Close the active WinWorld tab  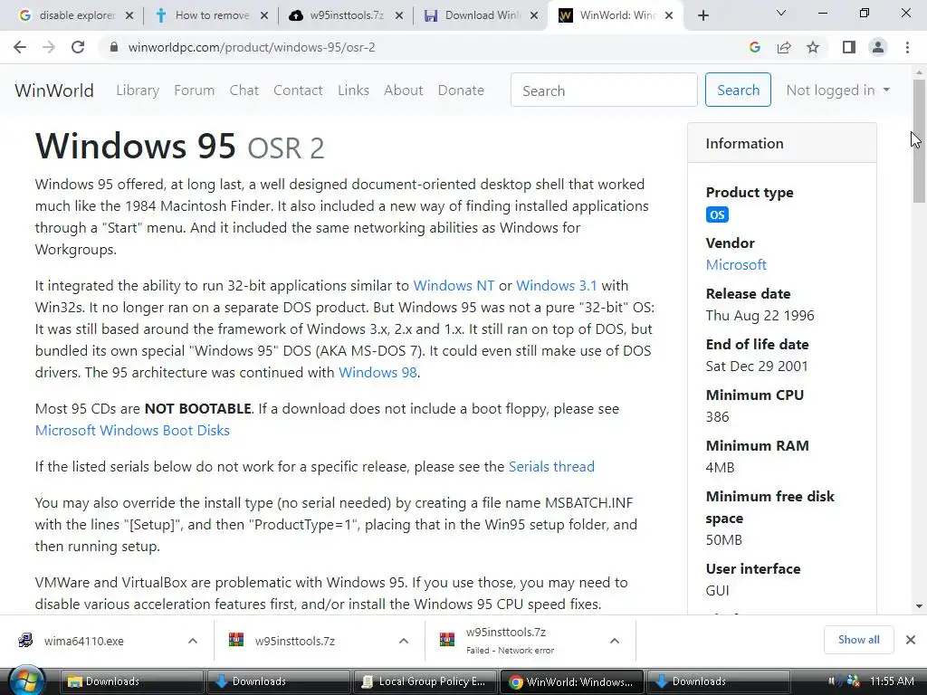pyautogui.click(x=669, y=15)
